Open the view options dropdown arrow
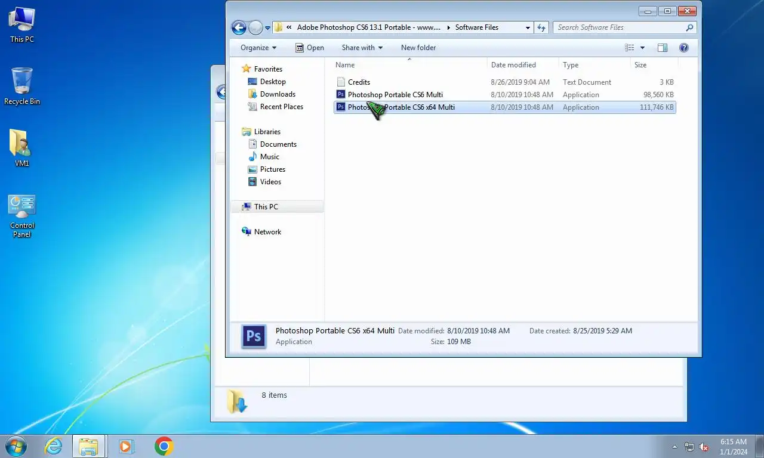 (642, 48)
